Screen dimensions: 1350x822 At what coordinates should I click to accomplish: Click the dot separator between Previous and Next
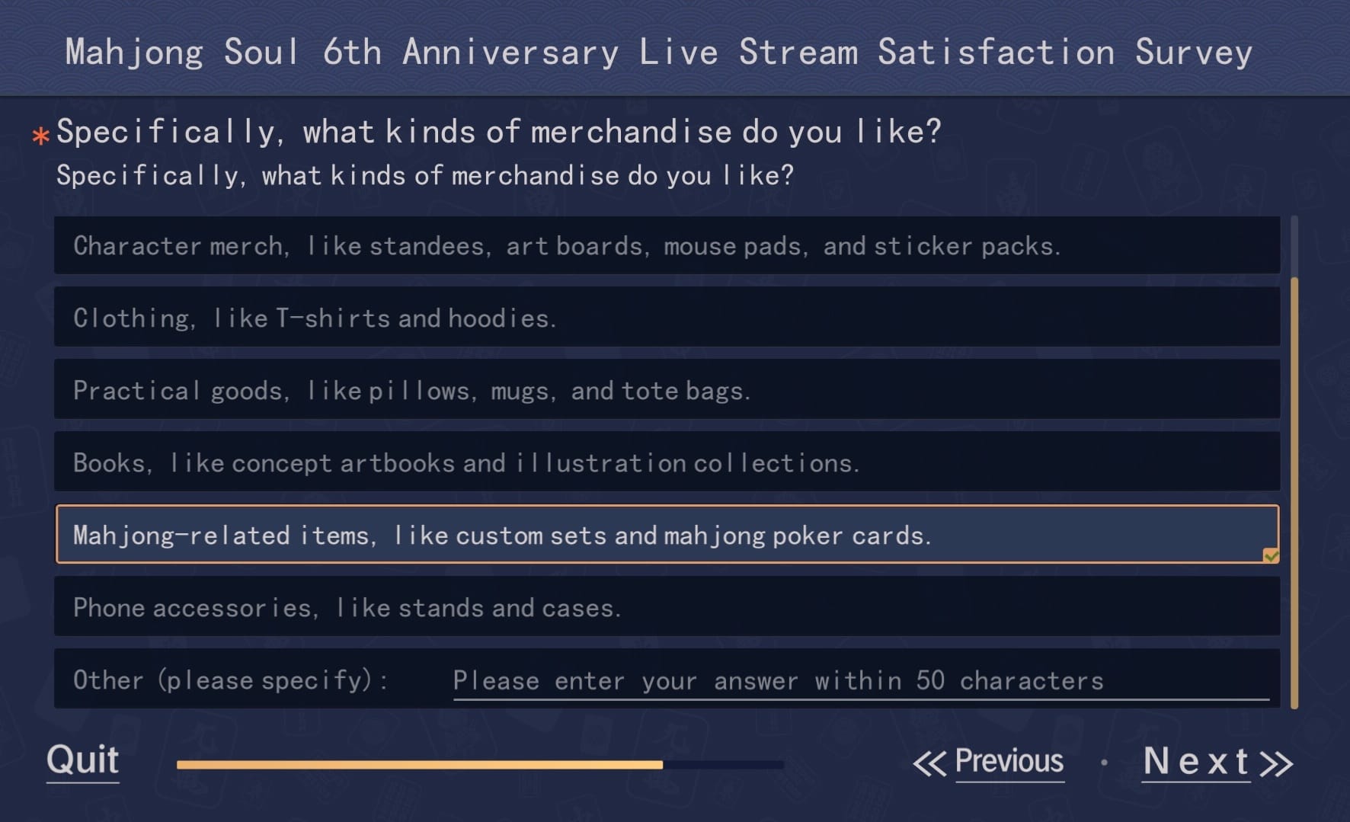tap(1104, 763)
